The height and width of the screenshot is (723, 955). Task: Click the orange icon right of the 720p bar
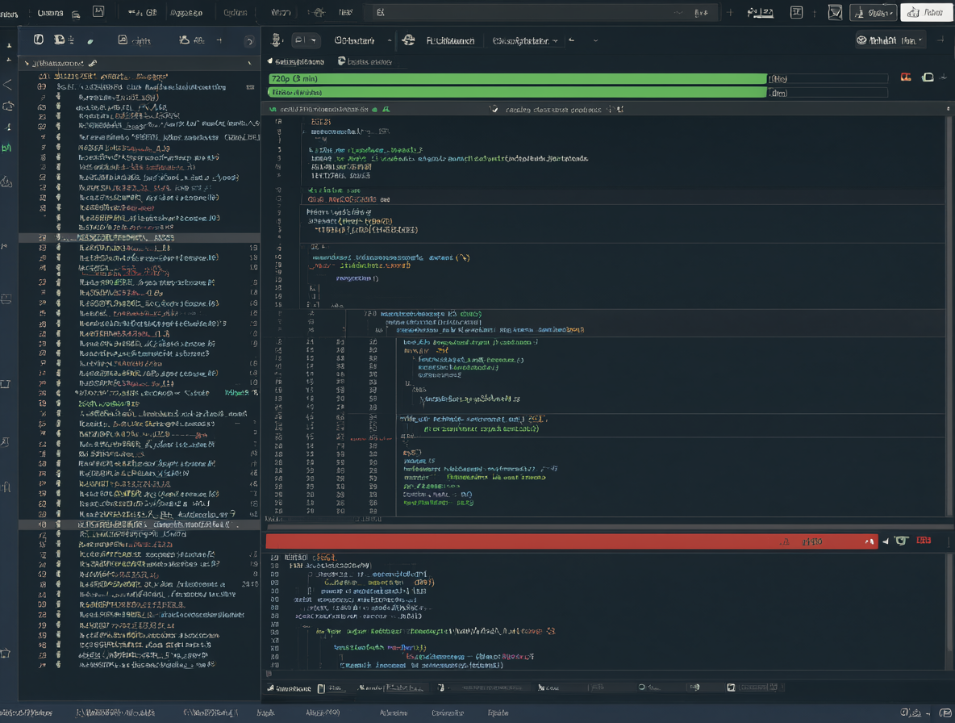(906, 77)
